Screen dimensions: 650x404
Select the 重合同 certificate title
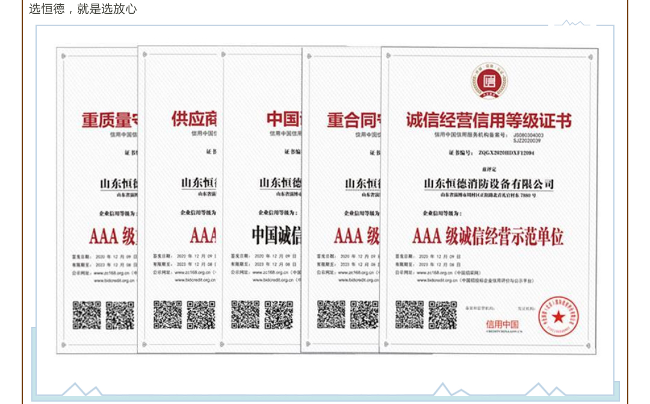(x=353, y=120)
